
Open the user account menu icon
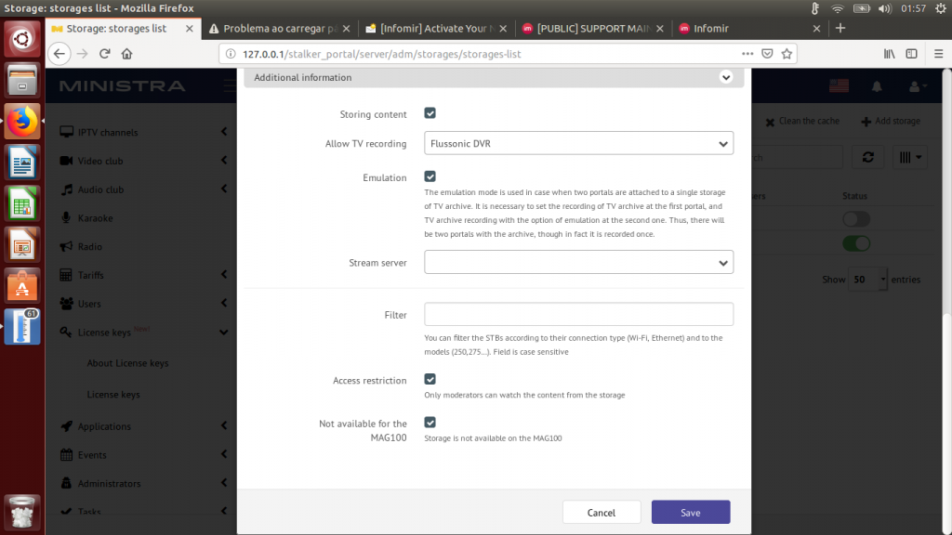pyautogui.click(x=917, y=86)
